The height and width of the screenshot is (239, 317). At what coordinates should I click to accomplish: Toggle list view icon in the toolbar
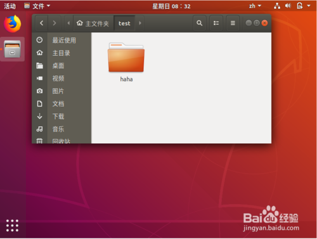216,23
